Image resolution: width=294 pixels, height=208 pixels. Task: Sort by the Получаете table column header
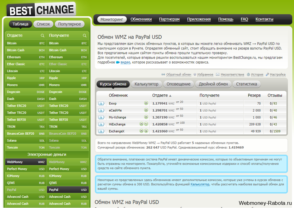click(210, 95)
